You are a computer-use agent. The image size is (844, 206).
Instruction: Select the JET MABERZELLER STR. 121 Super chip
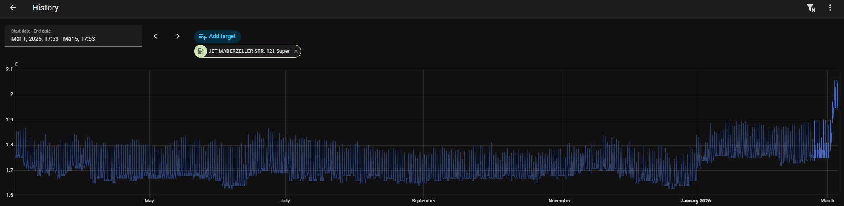pyautogui.click(x=249, y=51)
